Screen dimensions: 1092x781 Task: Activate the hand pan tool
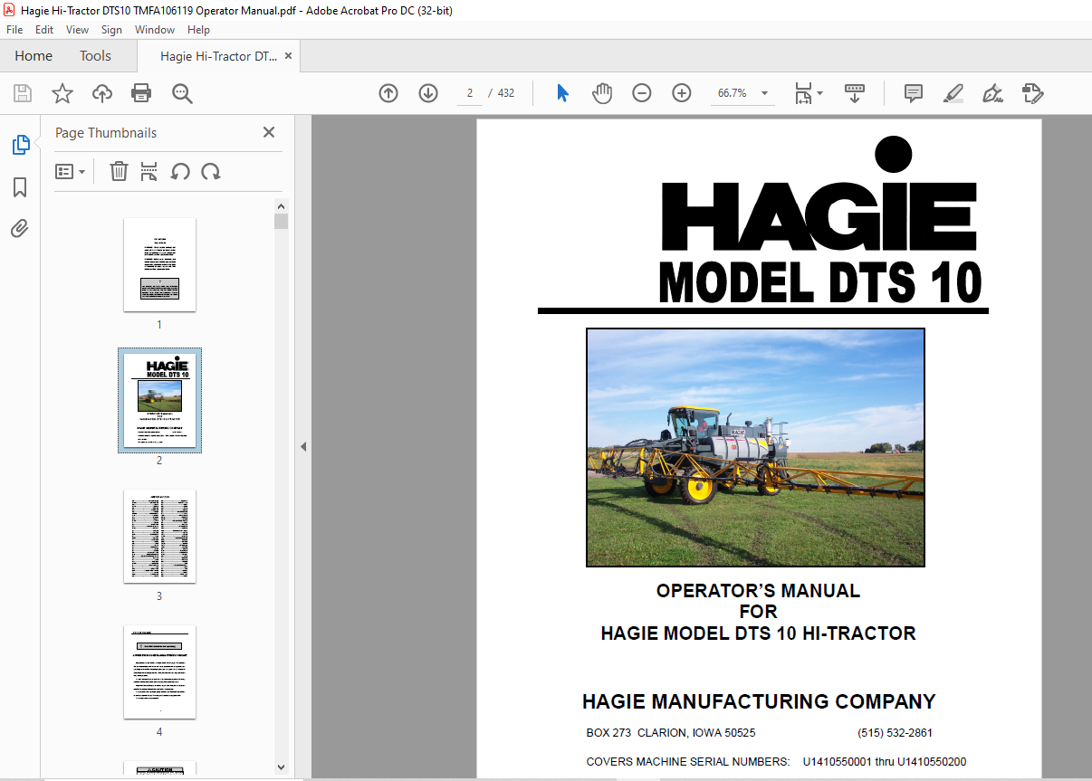pos(602,93)
